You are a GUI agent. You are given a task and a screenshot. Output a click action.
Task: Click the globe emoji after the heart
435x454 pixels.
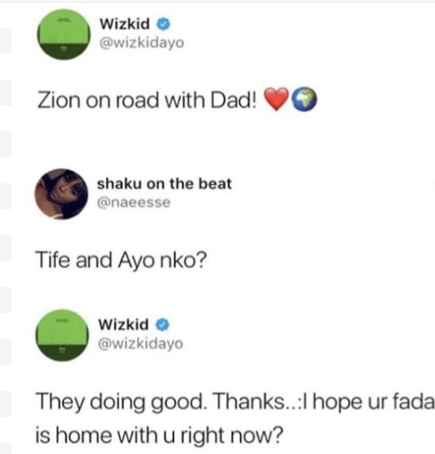[x=304, y=99]
